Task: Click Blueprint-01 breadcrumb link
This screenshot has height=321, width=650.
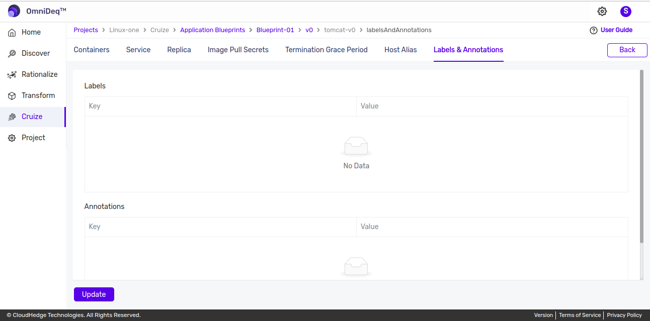Action: (x=275, y=30)
